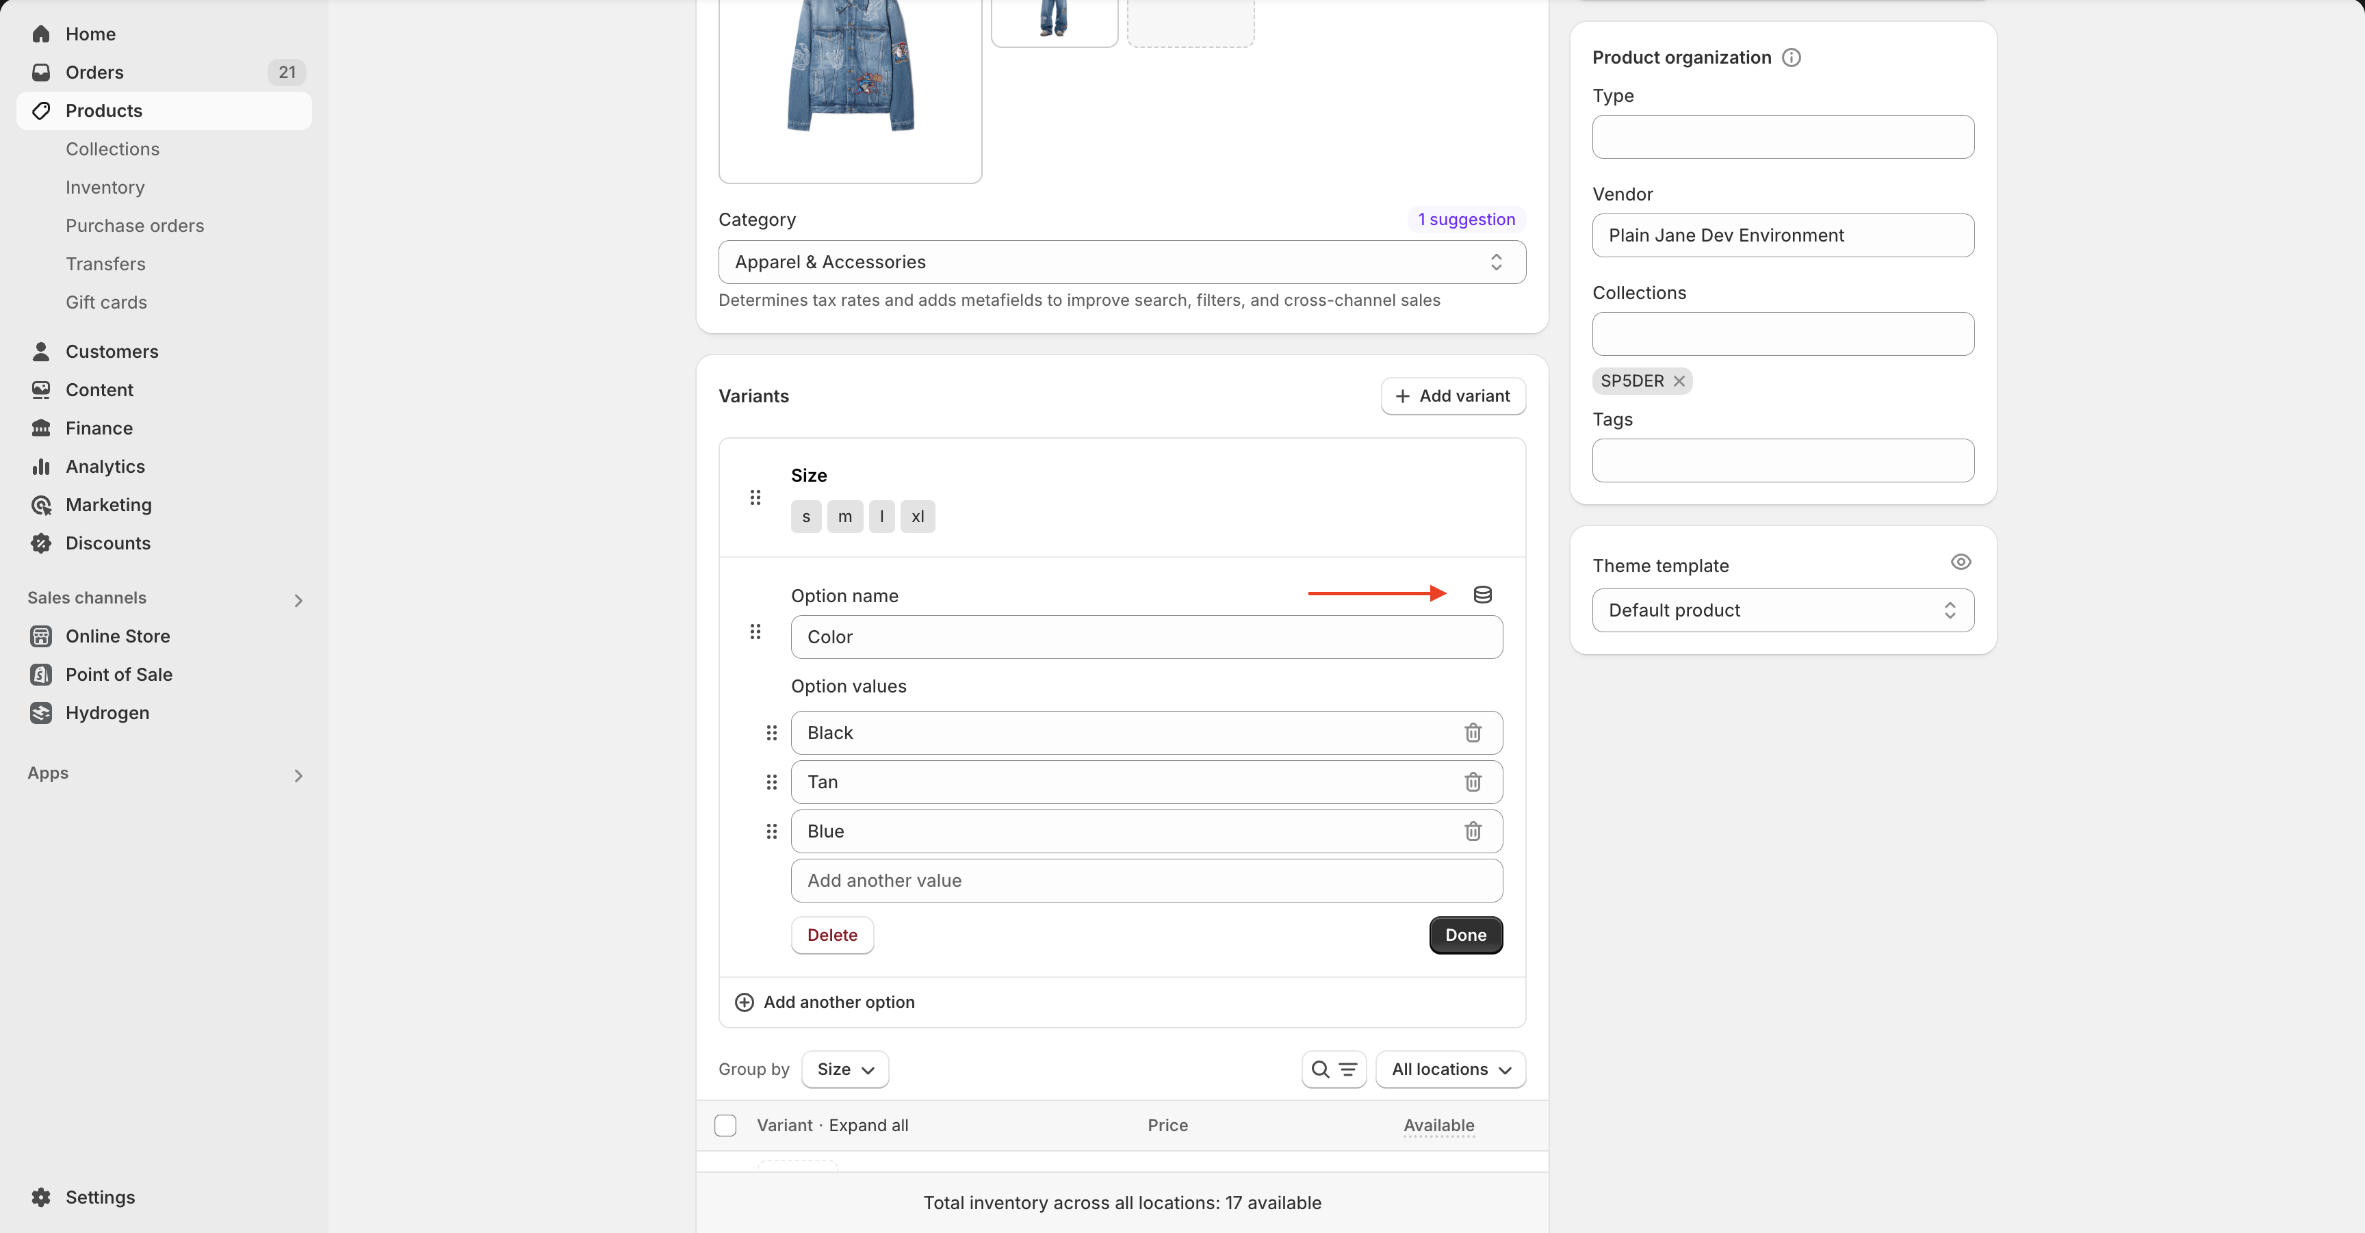The image size is (2365, 1233).
Task: Click trash icon for Blue value
Action: point(1473,832)
